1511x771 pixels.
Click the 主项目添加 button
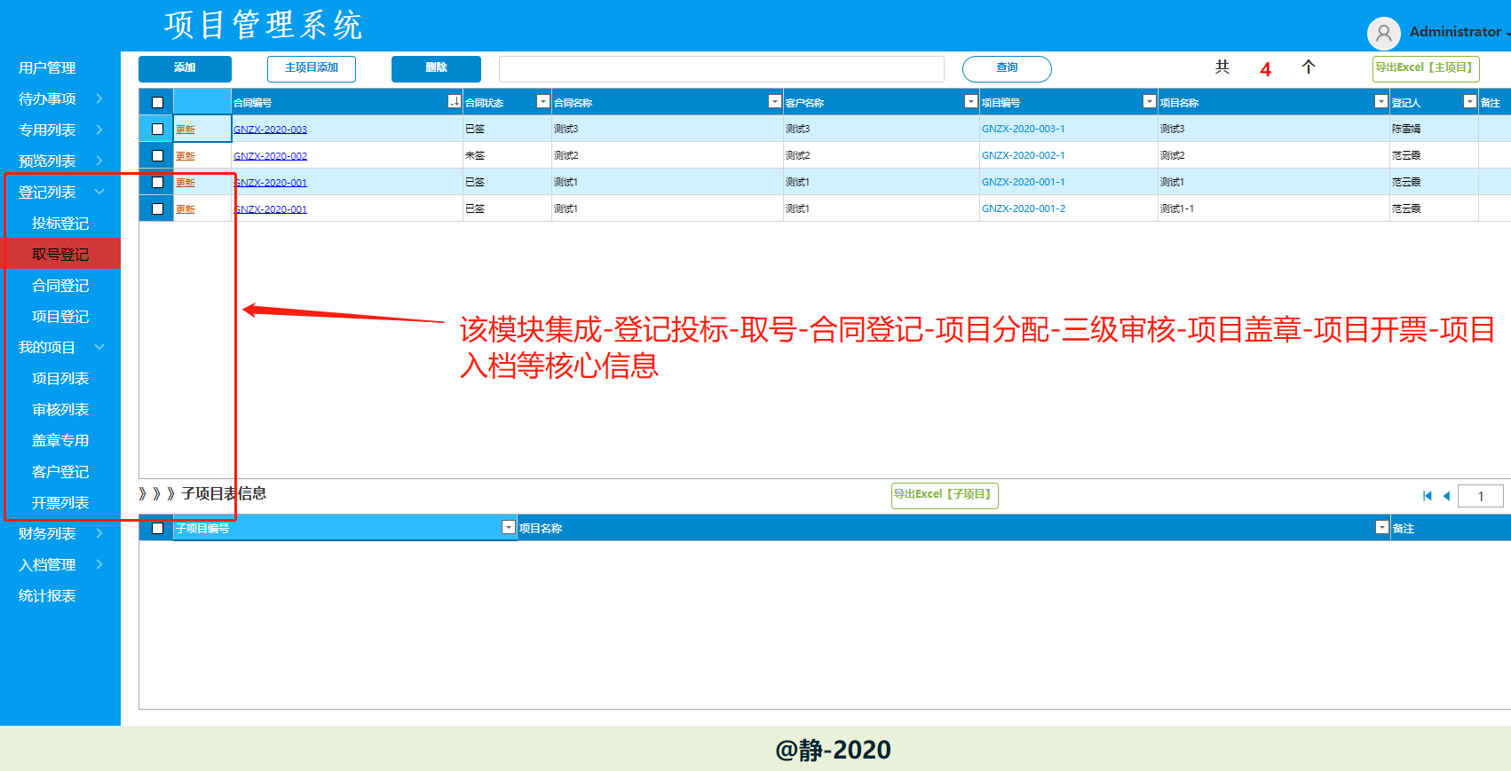312,68
